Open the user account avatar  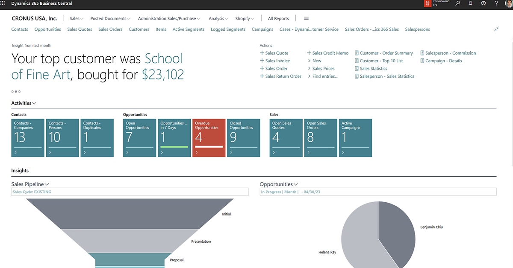coord(508,3)
